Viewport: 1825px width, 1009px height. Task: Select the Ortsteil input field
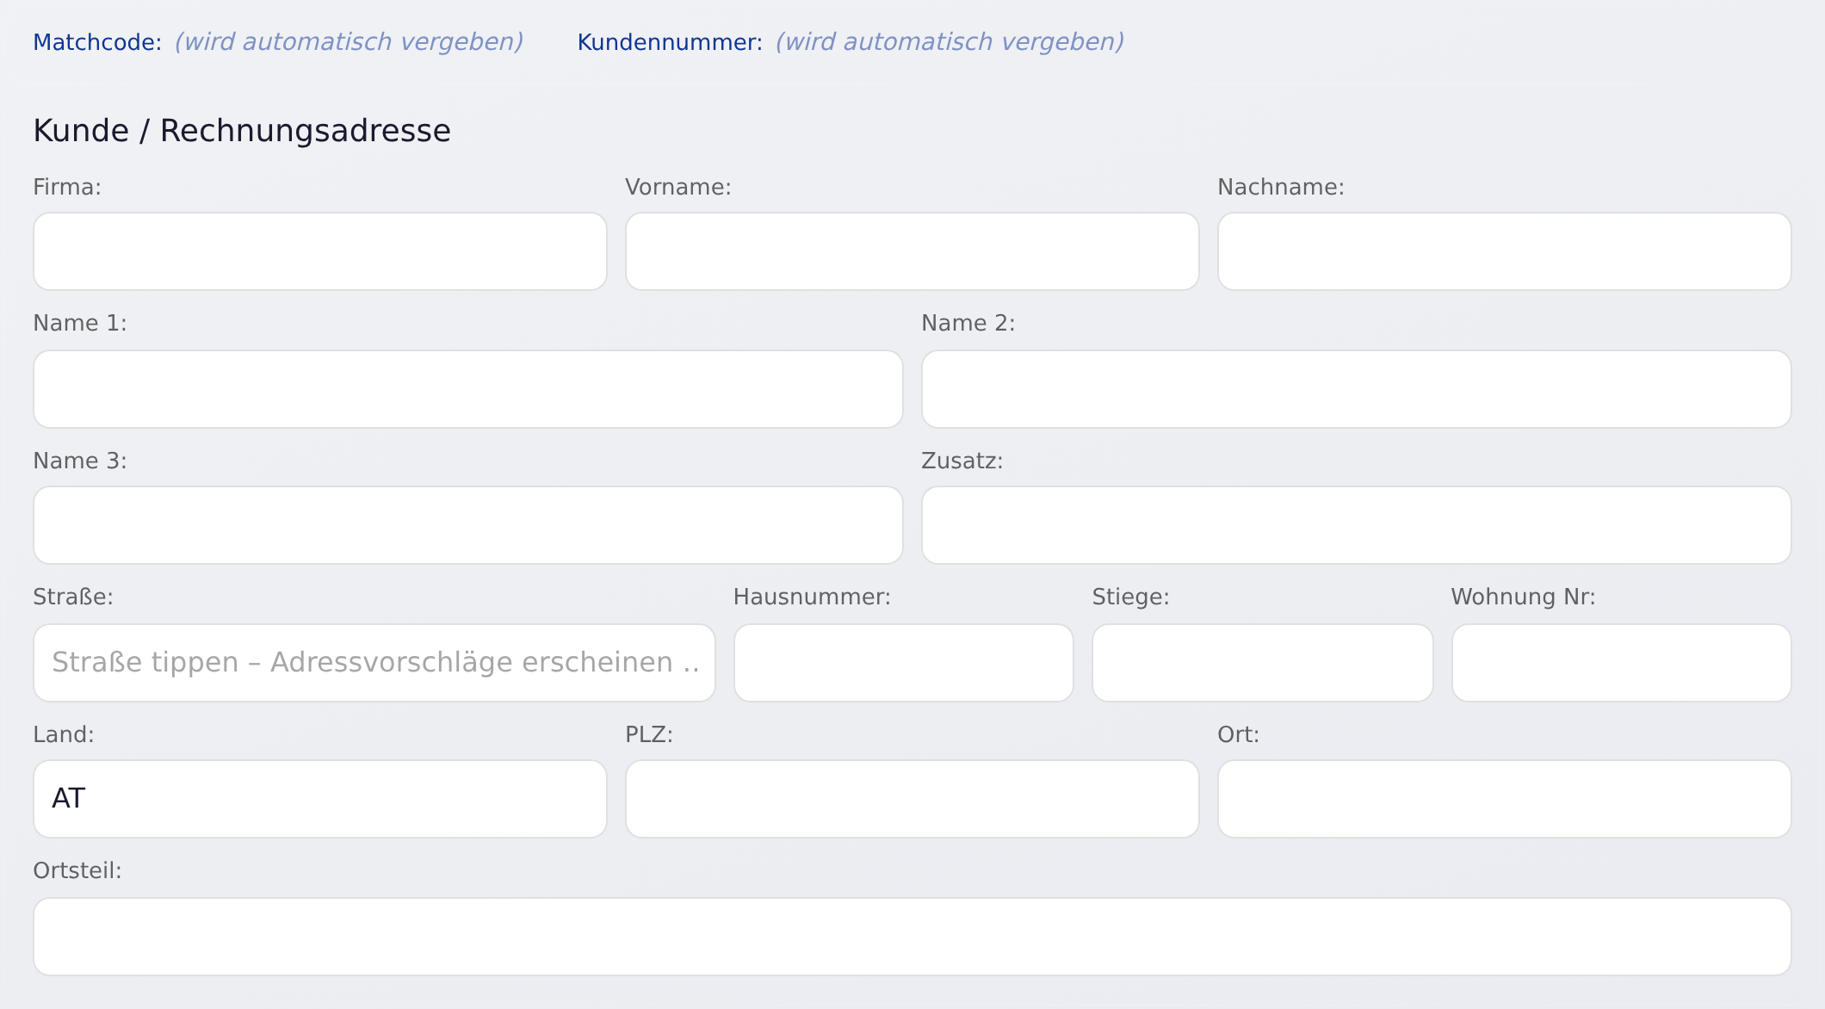[x=912, y=937]
